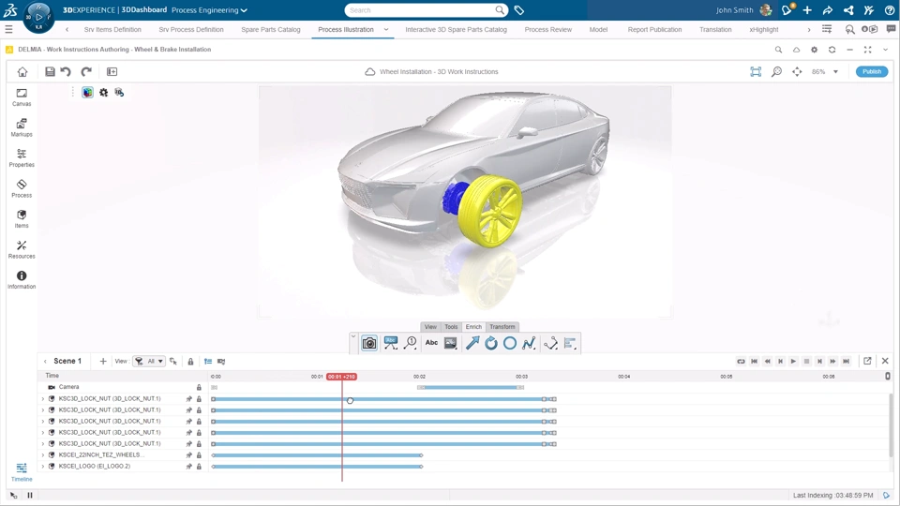This screenshot has width=900, height=506.
Task: Toggle the blue track list display icon
Action: click(x=208, y=362)
